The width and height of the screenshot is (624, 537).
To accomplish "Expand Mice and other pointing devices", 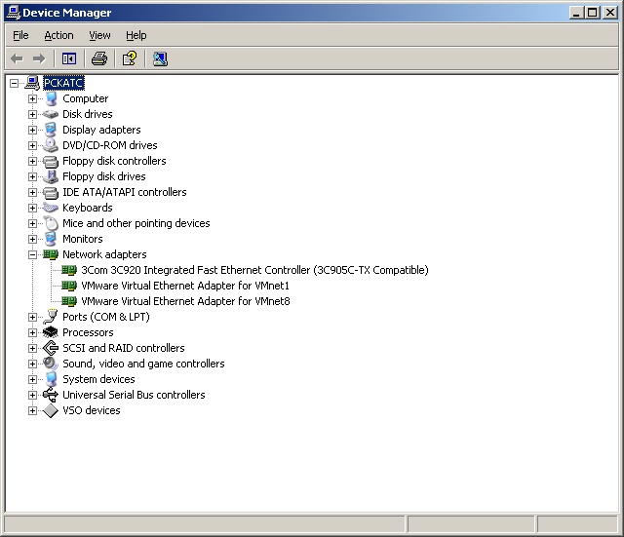I will [32, 223].
